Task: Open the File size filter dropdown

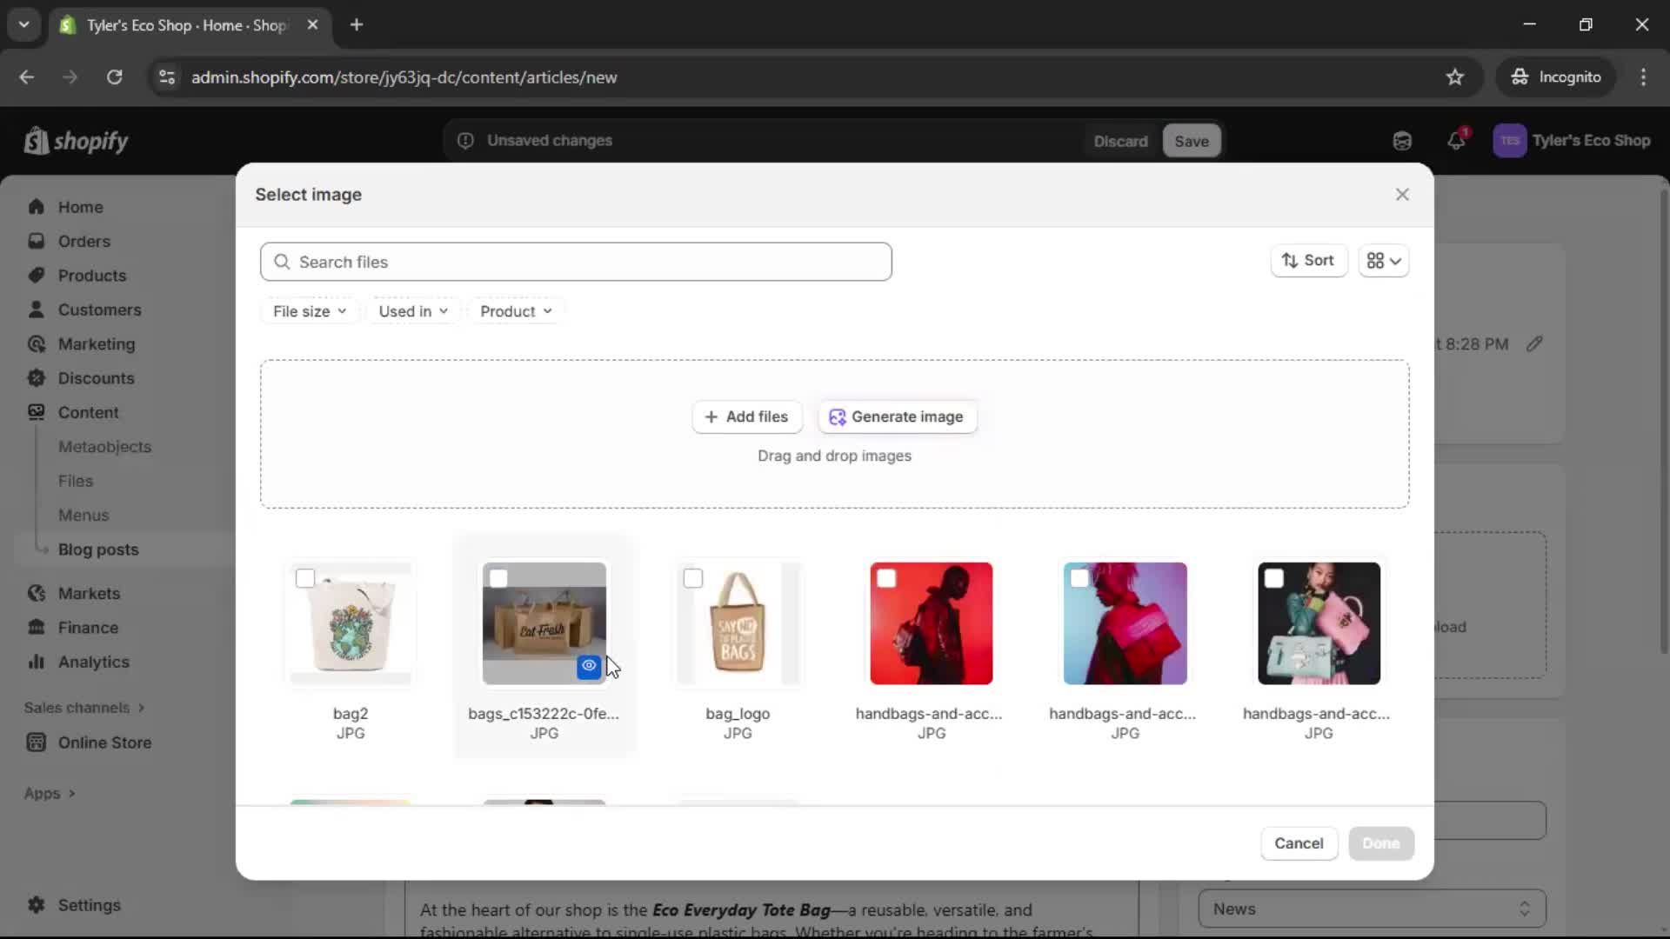Action: click(x=309, y=310)
